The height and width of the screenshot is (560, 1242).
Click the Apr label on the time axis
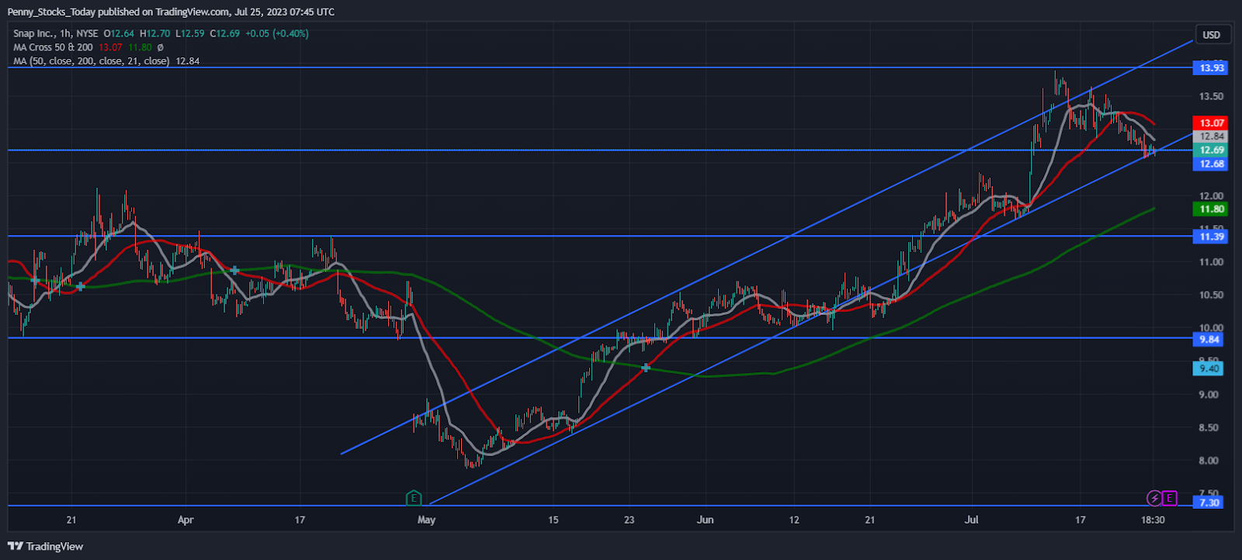[186, 520]
